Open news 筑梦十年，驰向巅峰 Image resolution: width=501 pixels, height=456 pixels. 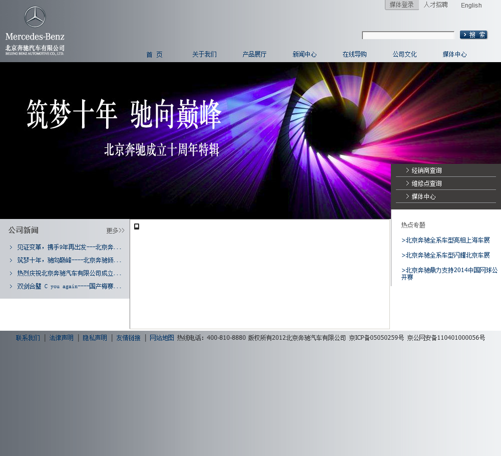point(69,260)
